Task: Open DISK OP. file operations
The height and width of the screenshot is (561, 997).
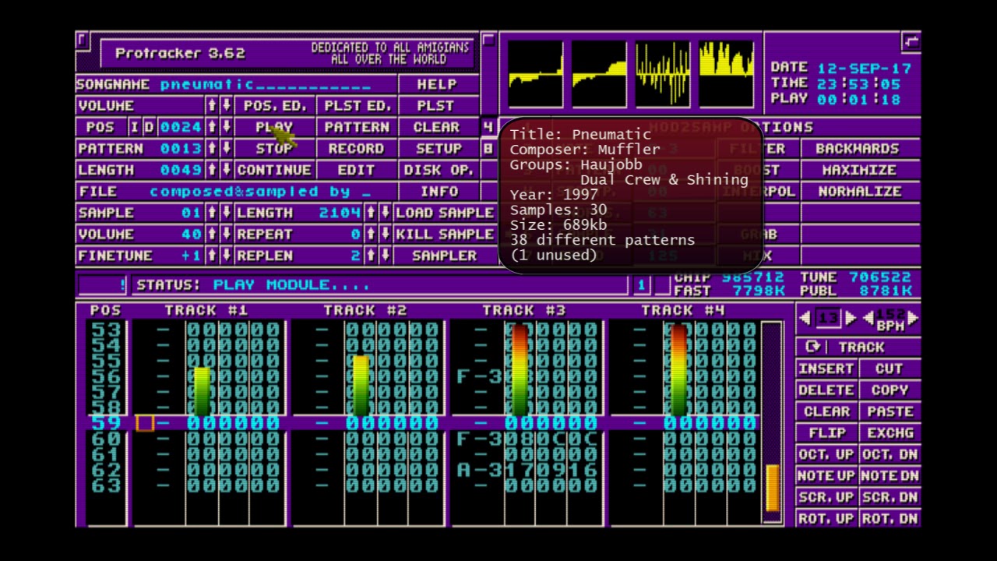Action: 439,170
